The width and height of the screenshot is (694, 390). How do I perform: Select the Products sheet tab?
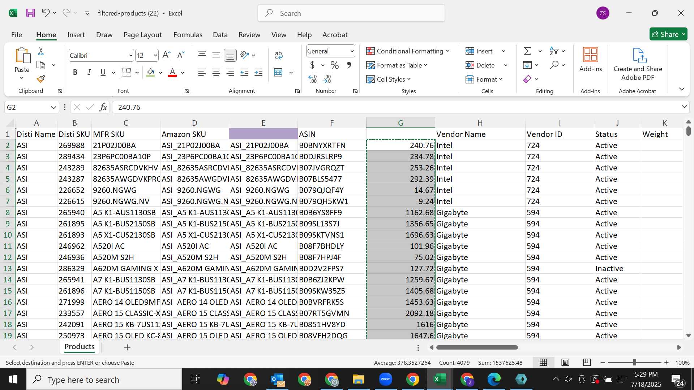click(x=80, y=347)
